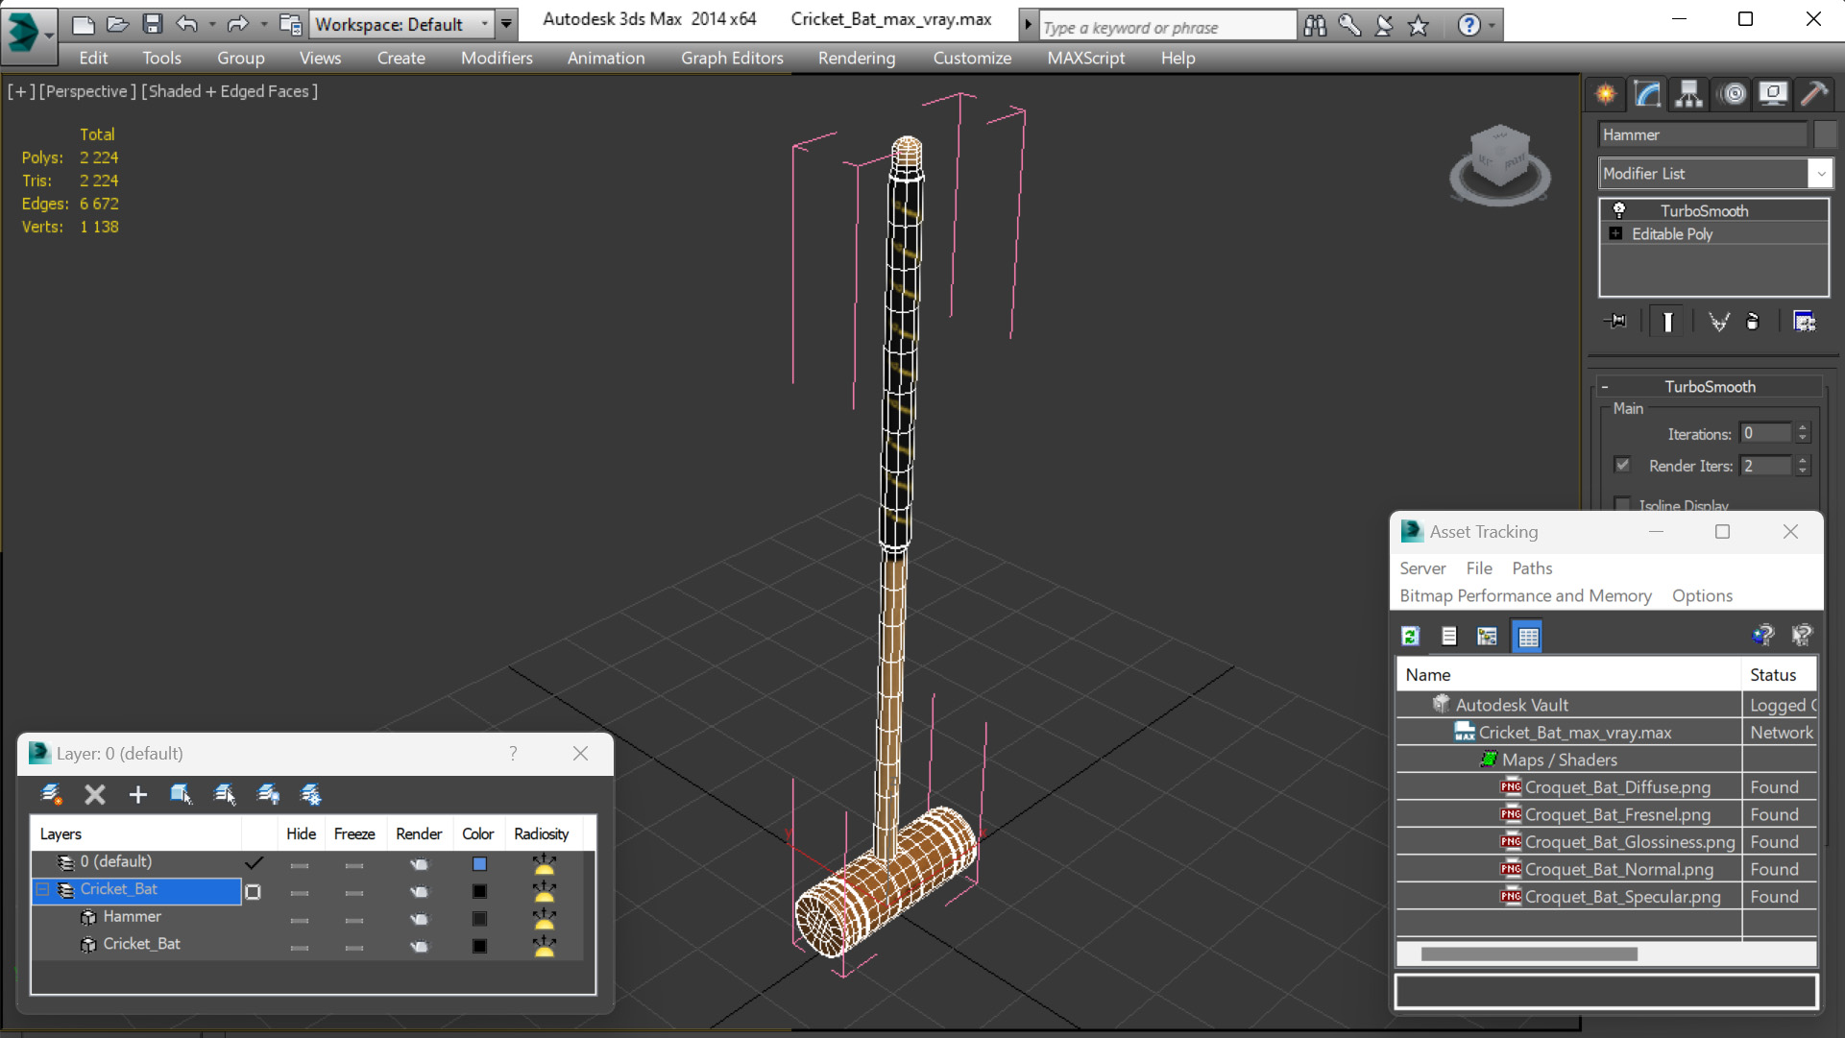Toggle Show End Result icon
Viewport: 1845px width, 1038px height.
point(1667,322)
